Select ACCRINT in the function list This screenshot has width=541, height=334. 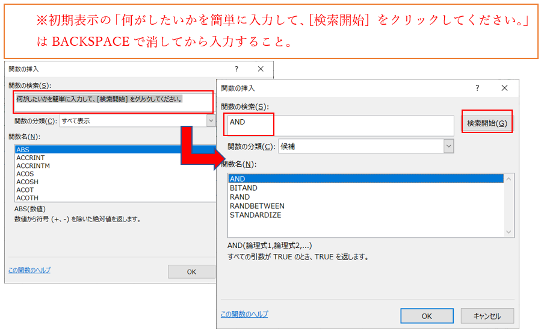click(31, 158)
